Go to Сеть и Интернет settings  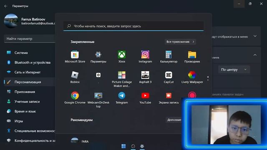(x=29, y=72)
